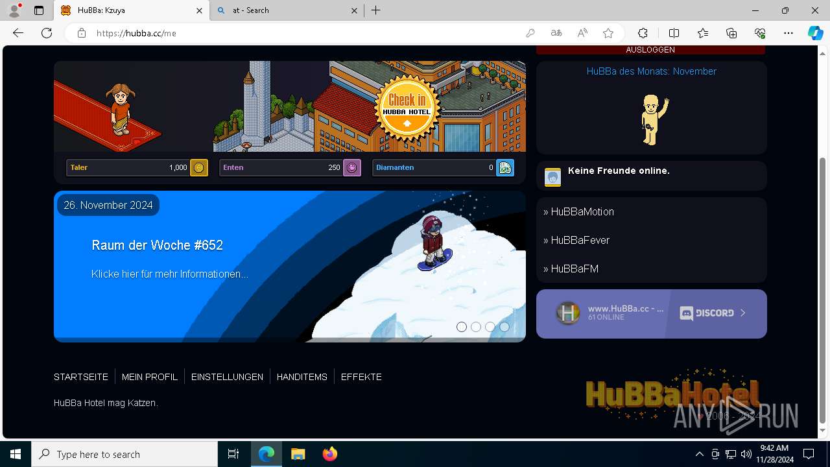Open EINSTELLUNGEN in footer menu
Viewport: 830px width, 467px height.
227,377
